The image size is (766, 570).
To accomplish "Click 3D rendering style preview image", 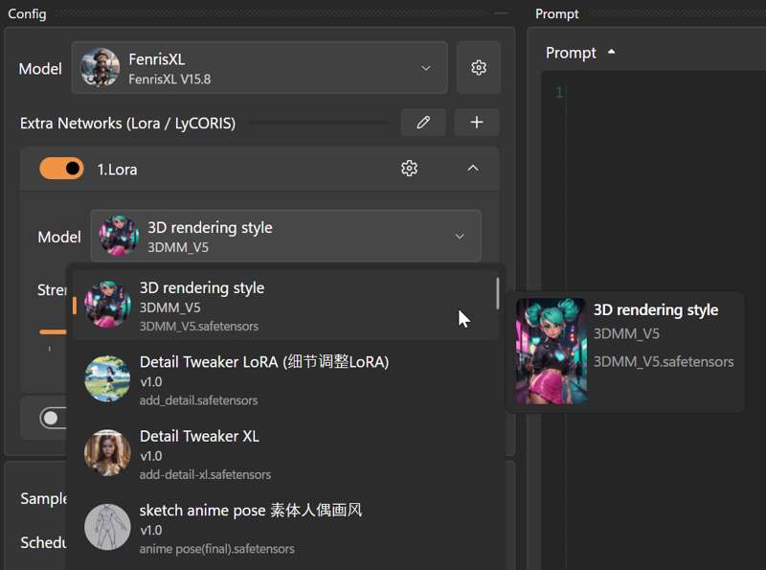I will pyautogui.click(x=552, y=351).
